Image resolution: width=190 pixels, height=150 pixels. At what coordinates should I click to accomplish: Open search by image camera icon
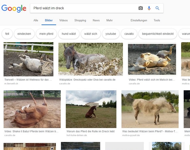[x=140, y=8]
